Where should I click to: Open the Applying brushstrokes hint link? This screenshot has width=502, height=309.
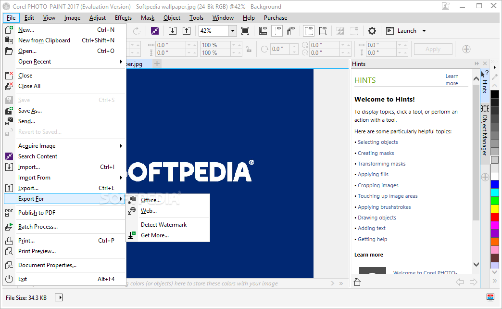(x=384, y=207)
